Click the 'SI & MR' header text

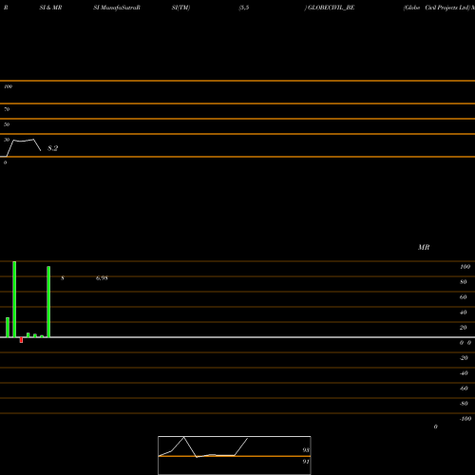[x=50, y=8]
